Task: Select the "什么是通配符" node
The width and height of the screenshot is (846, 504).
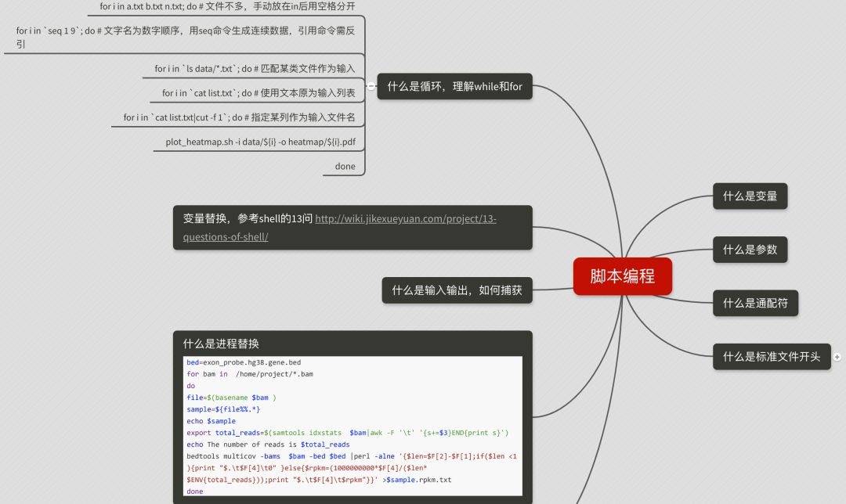Action: pyautogui.click(x=755, y=303)
